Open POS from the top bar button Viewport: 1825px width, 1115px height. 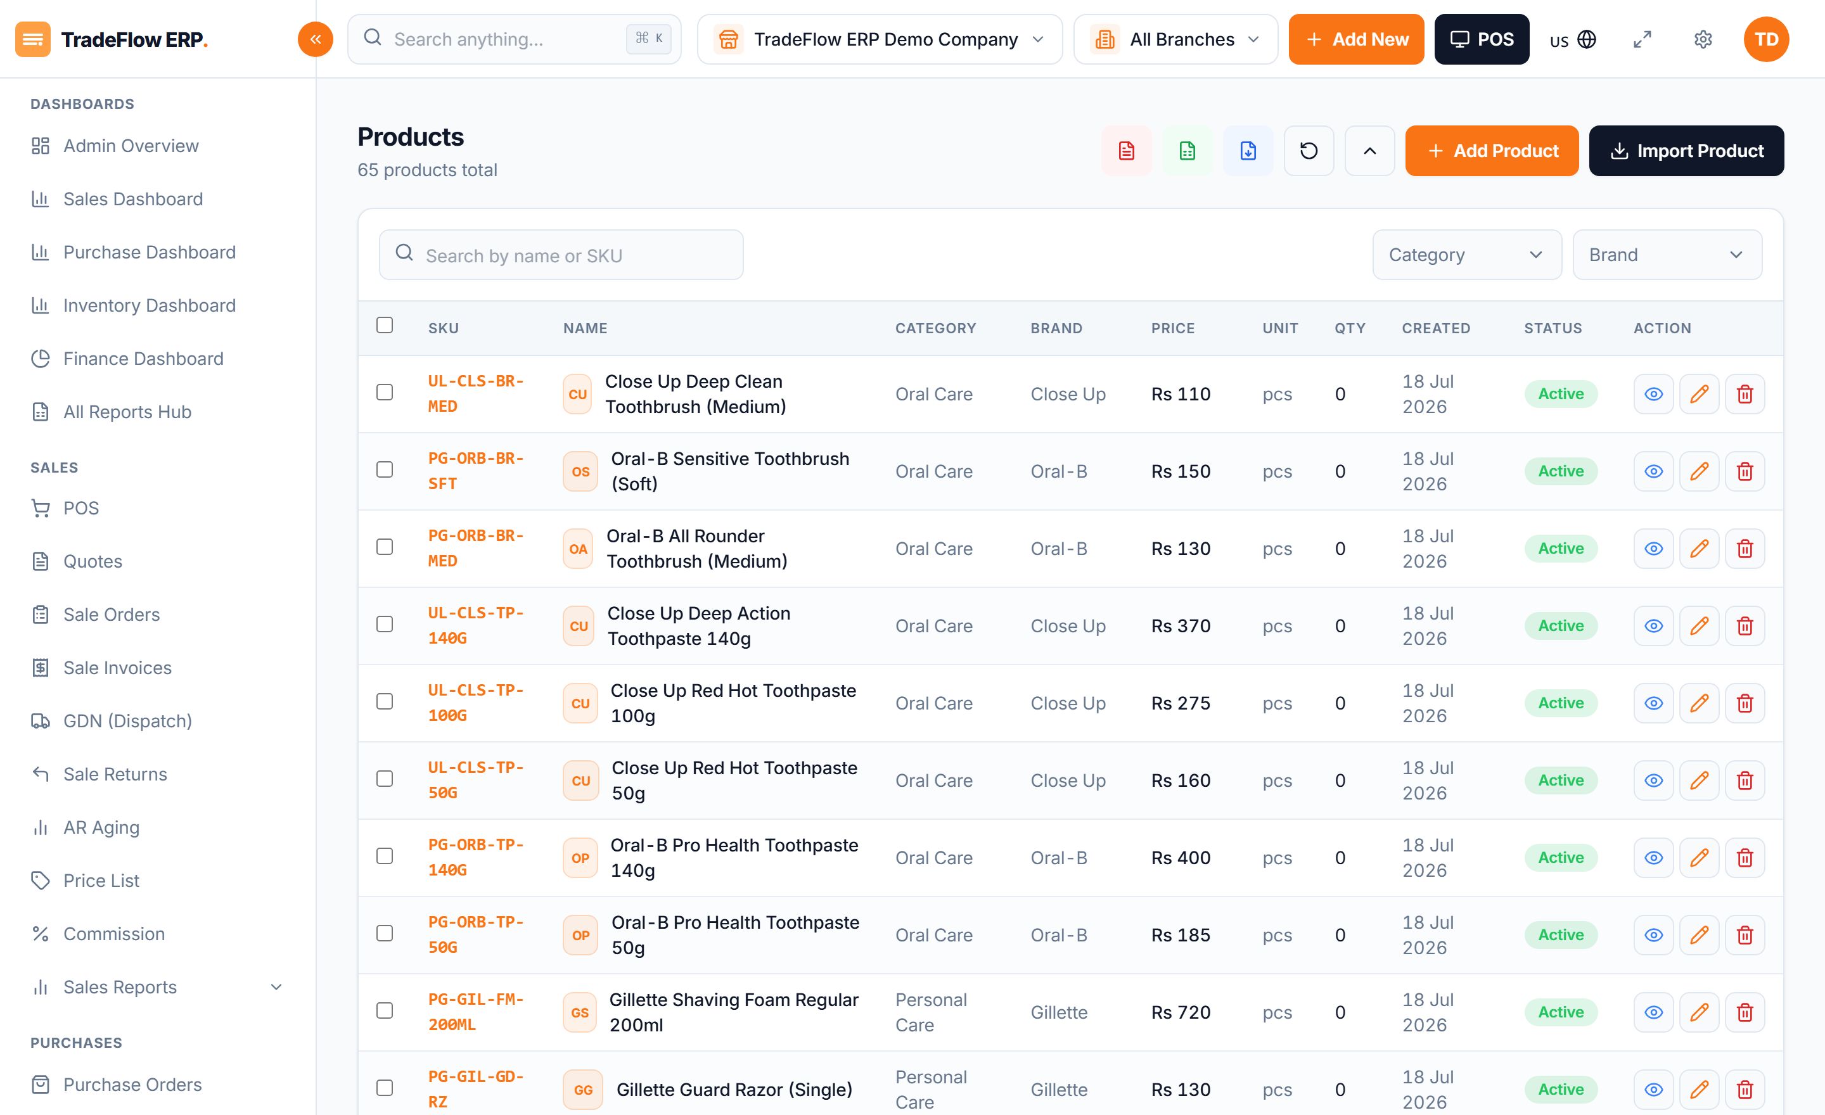tap(1482, 39)
